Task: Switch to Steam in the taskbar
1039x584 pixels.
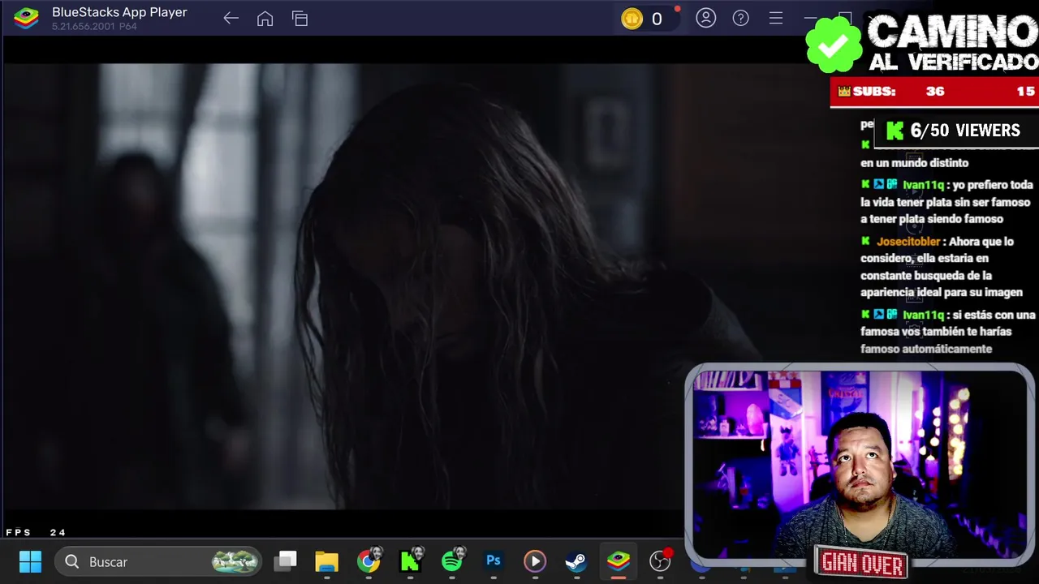Action: pos(576,561)
